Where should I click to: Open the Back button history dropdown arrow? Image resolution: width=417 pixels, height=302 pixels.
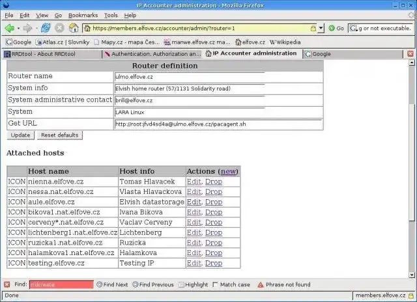click(x=18, y=28)
